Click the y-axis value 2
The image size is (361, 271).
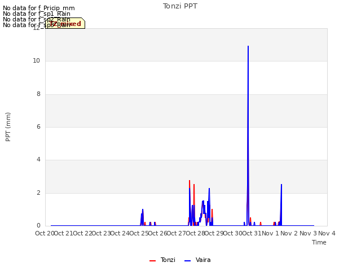38,193
